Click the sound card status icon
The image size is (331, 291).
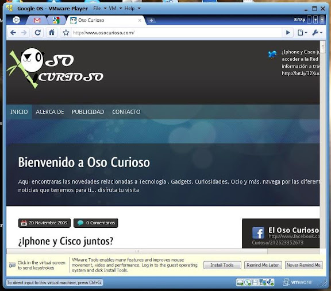click(x=270, y=282)
